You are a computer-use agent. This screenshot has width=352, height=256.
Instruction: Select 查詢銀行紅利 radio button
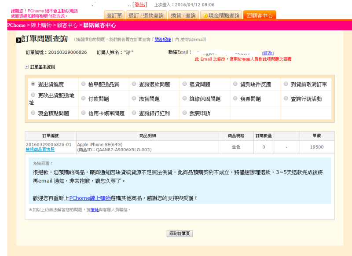[134, 113]
